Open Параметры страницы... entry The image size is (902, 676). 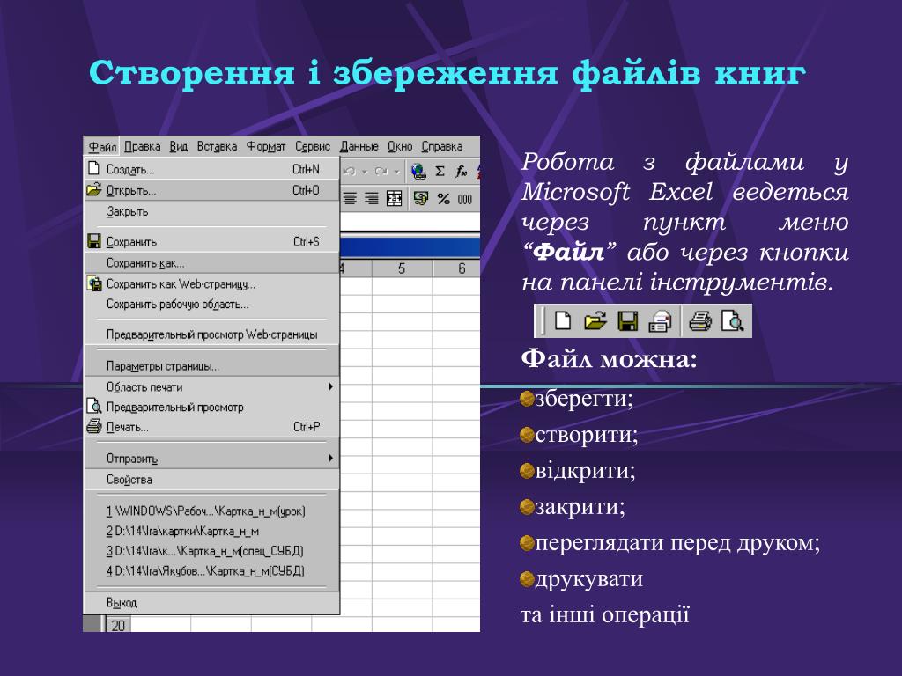211,366
